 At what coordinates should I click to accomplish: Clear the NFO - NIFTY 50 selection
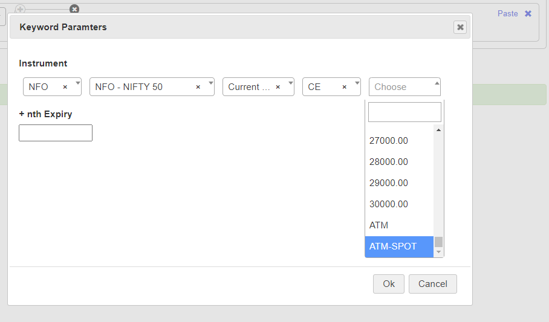[198, 87]
